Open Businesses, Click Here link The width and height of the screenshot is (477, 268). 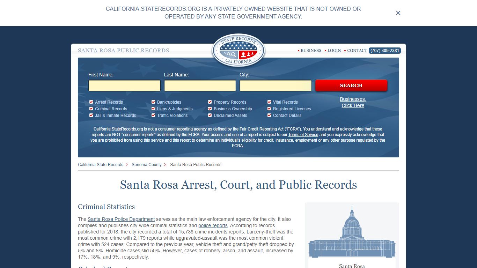353,102
